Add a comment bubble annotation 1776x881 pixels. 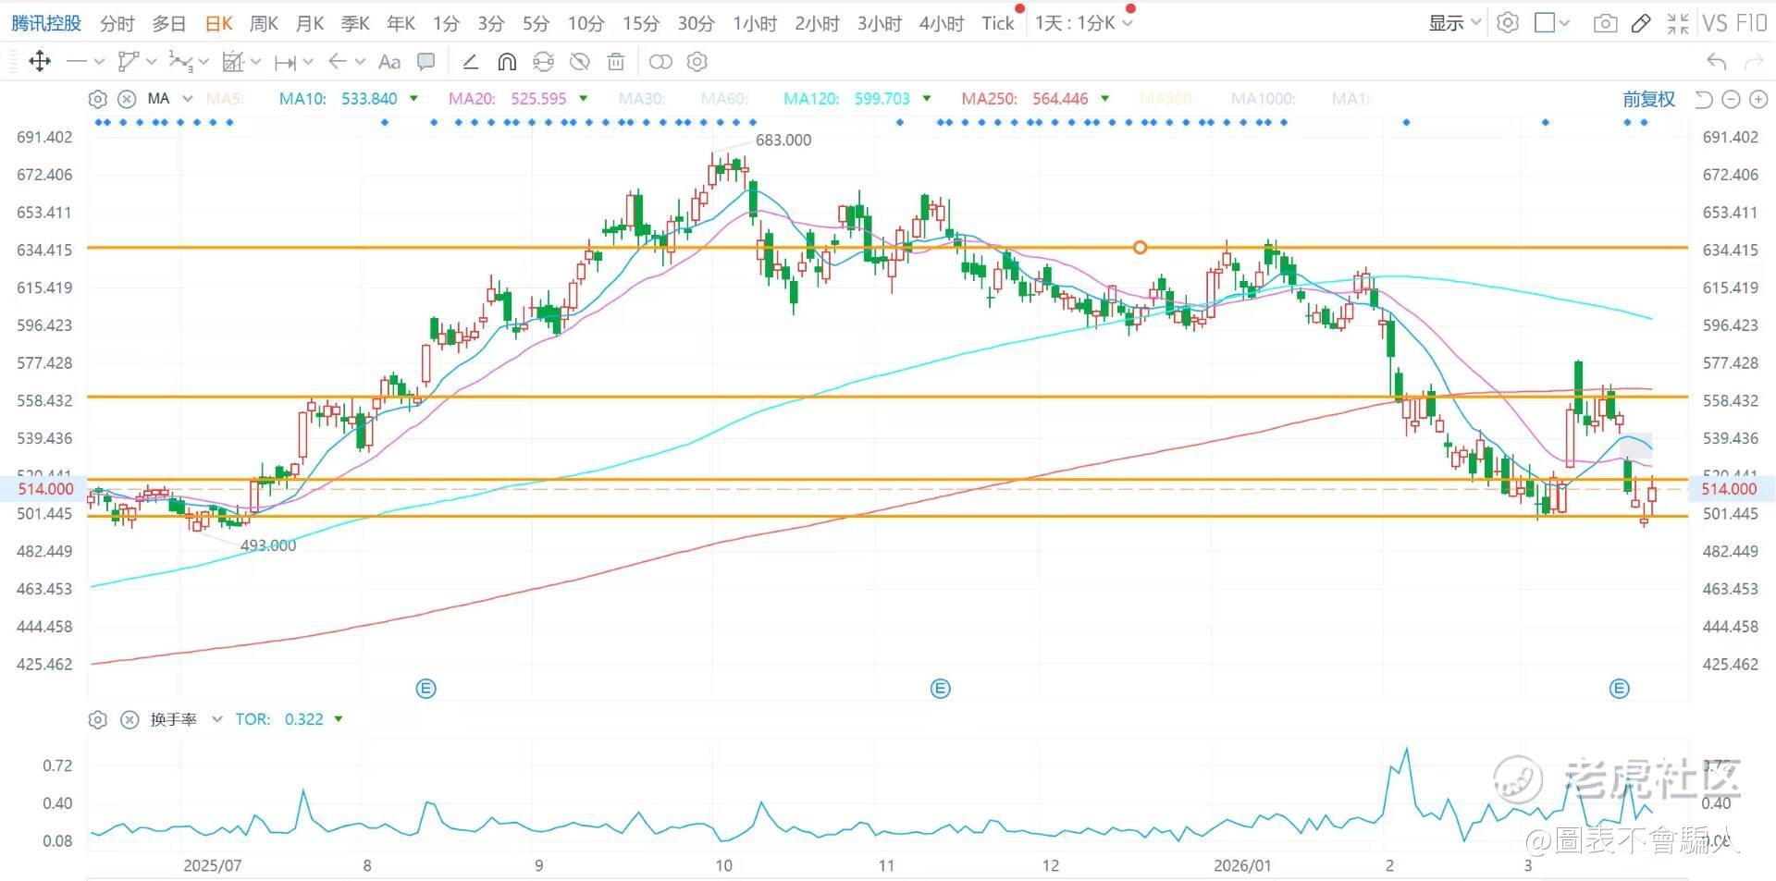(x=426, y=62)
